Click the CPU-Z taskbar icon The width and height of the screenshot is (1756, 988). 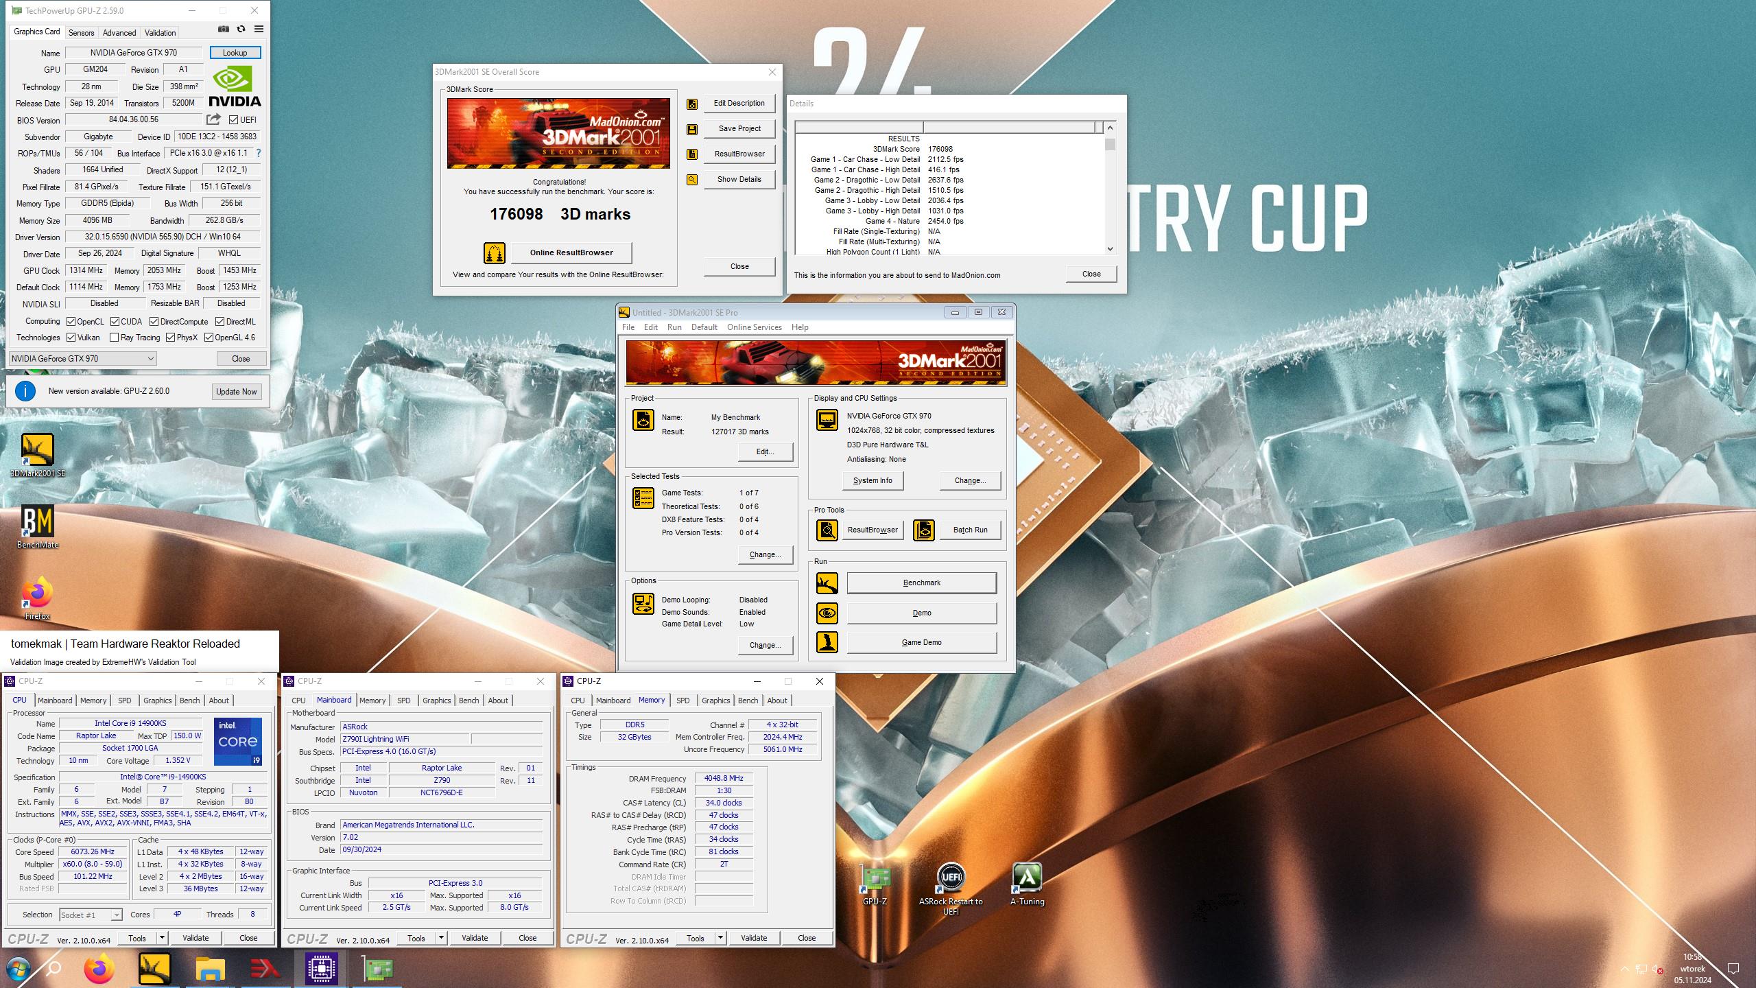click(x=321, y=969)
